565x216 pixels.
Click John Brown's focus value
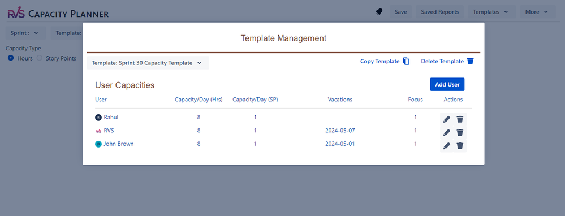tap(416, 144)
